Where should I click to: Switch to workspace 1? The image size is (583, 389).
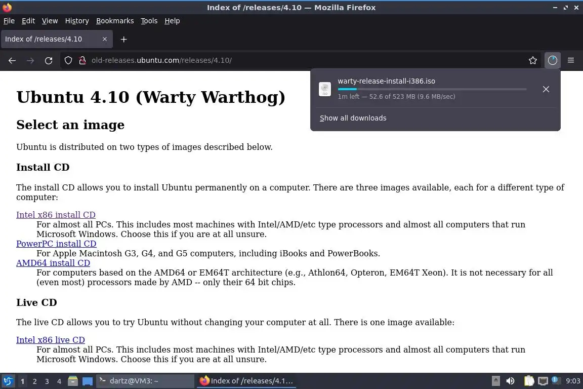tap(22, 381)
